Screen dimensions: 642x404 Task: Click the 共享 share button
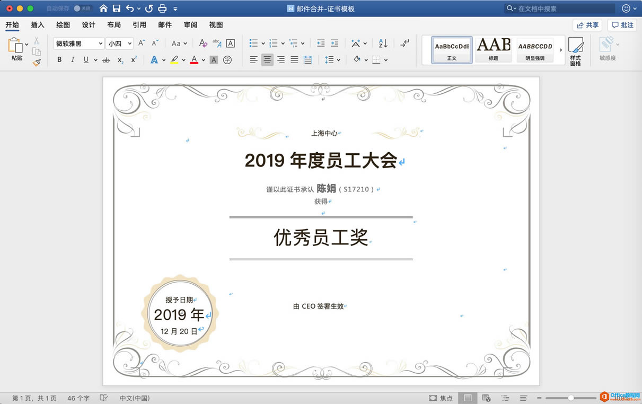(x=586, y=24)
